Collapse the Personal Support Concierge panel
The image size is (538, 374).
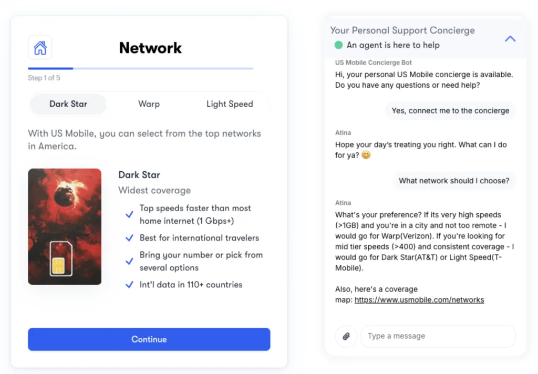510,38
